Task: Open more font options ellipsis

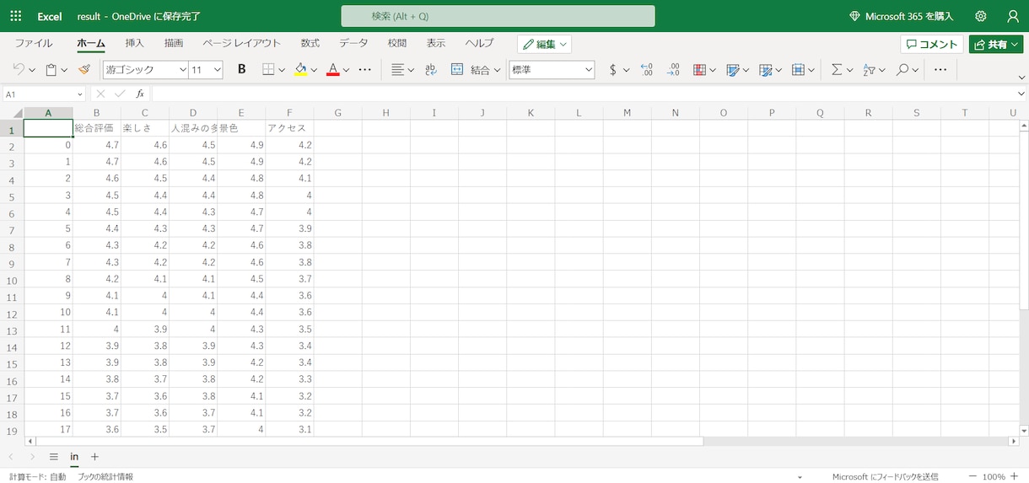Action: [365, 70]
